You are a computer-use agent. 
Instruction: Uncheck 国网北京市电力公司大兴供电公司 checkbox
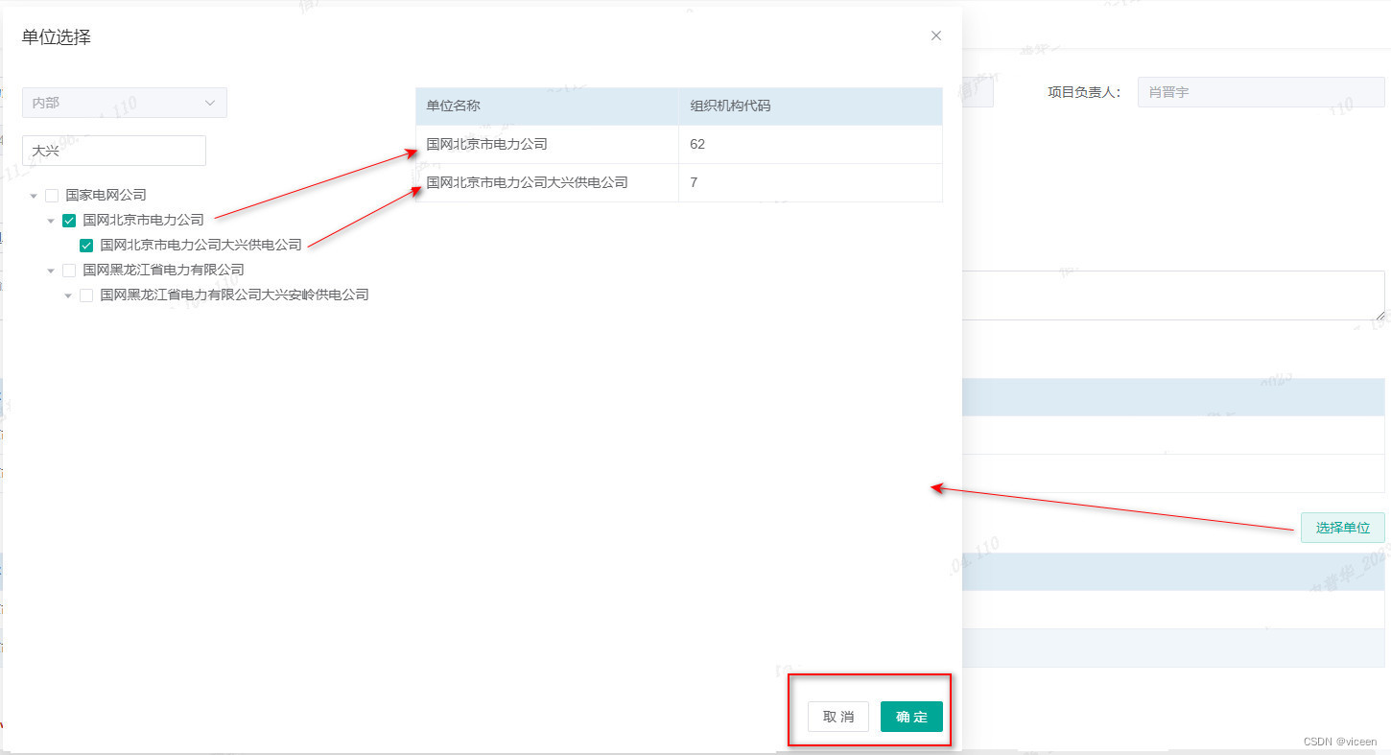pyautogui.click(x=86, y=246)
